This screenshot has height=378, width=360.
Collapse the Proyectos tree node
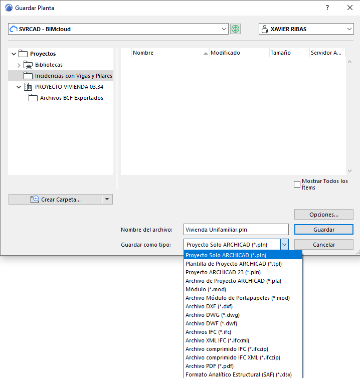point(14,54)
